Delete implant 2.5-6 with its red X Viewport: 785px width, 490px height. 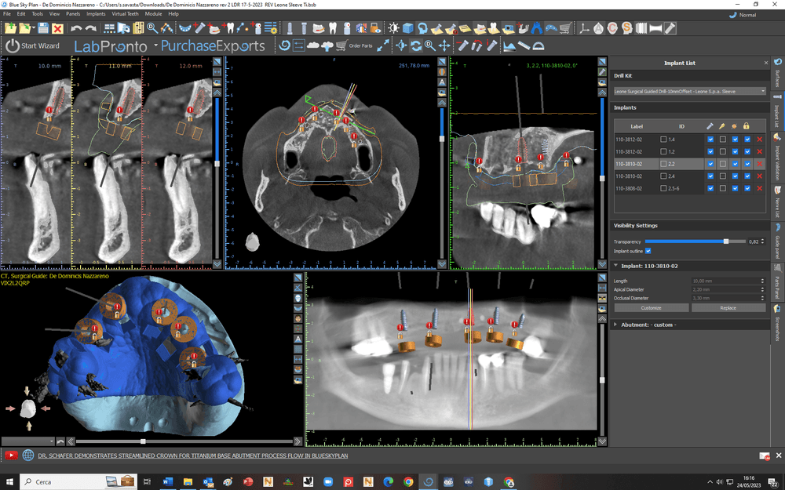(759, 188)
